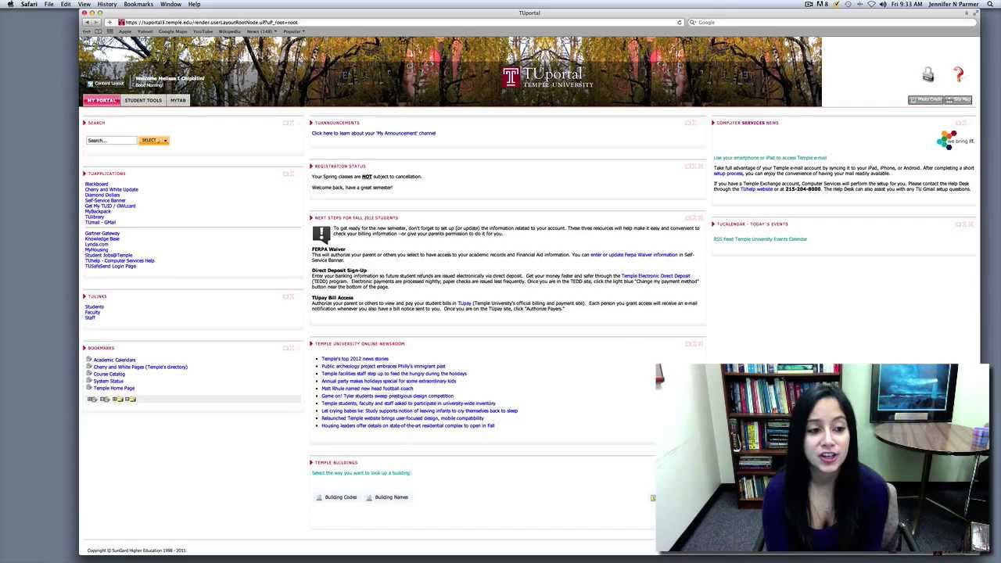
Task: Open the TUmail - GMail link
Action: point(100,223)
